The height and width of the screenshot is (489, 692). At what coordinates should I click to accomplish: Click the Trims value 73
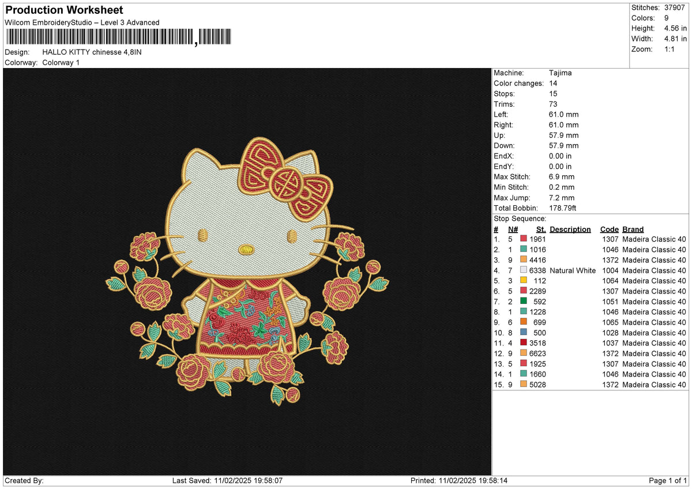click(x=554, y=104)
